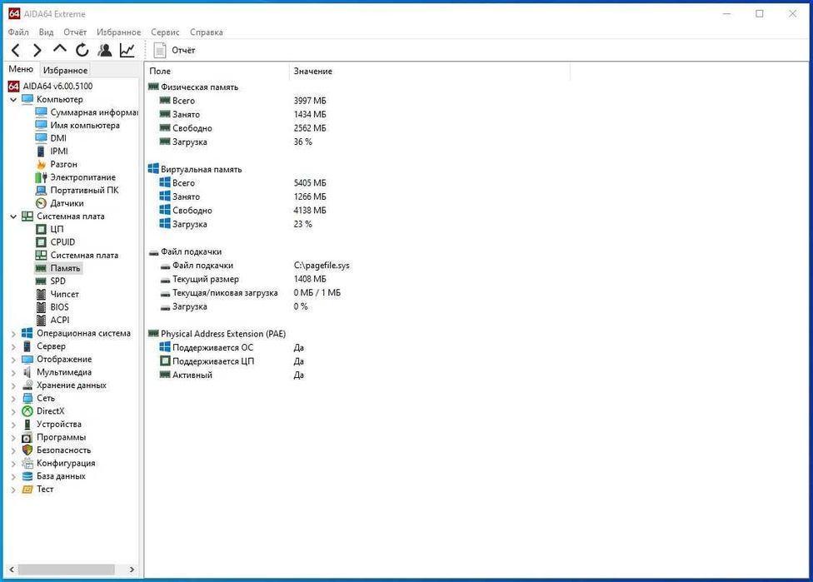The image size is (813, 582).
Task: Expand the Мультимедиа node
Action: click(13, 373)
